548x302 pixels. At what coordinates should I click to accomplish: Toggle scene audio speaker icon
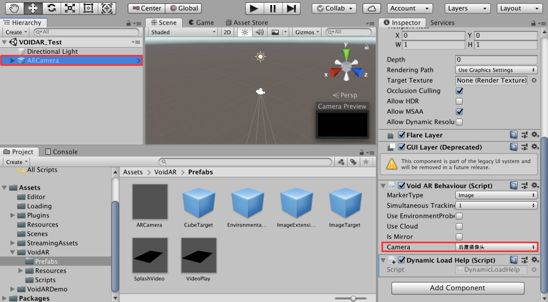point(259,32)
